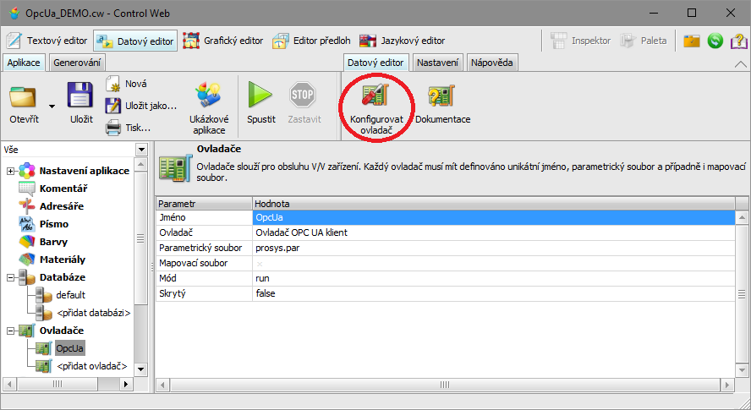Viewport: 751px width, 410px height.
Task: Select the Barvy colors item
Action: [54, 242]
